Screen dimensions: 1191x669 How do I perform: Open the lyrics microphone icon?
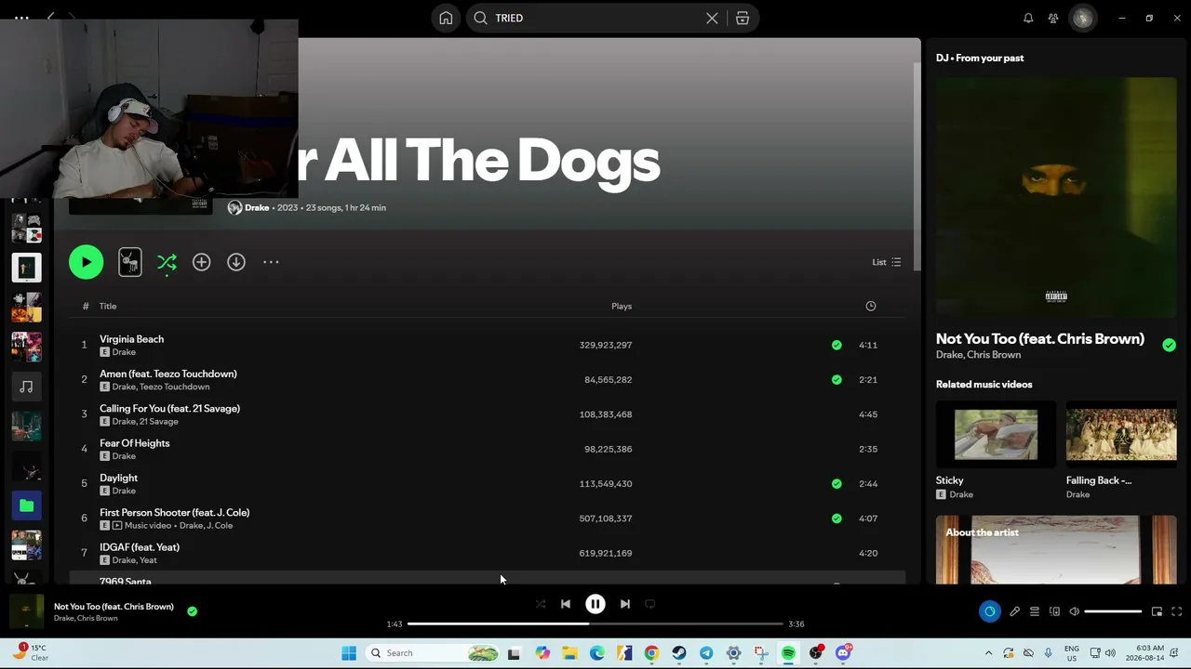[x=1014, y=611]
